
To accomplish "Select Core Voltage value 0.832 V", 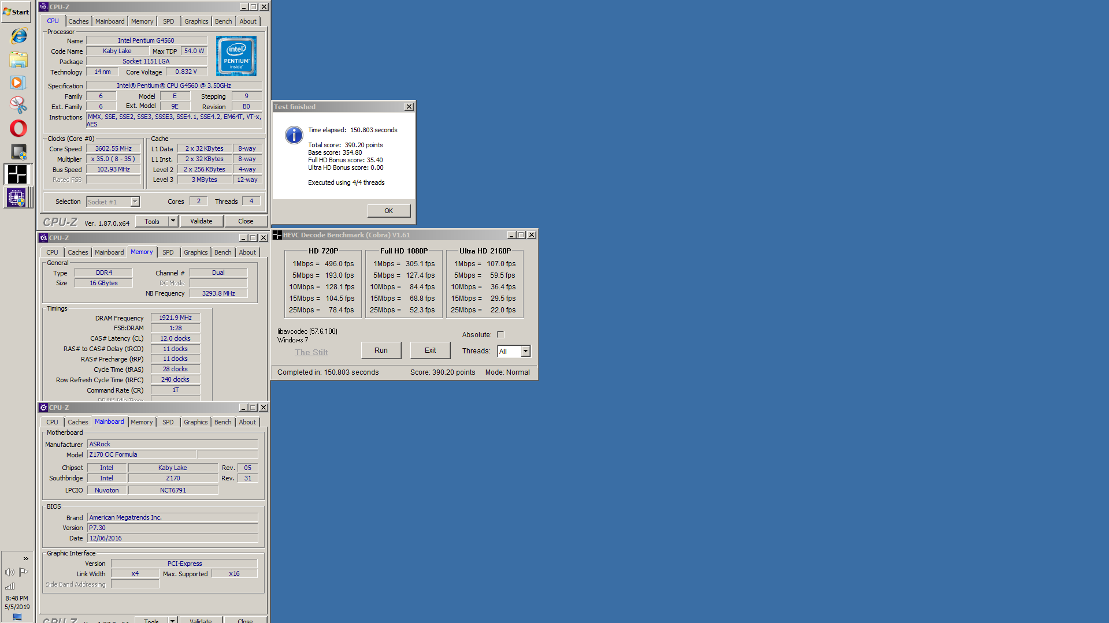I will (x=186, y=72).
